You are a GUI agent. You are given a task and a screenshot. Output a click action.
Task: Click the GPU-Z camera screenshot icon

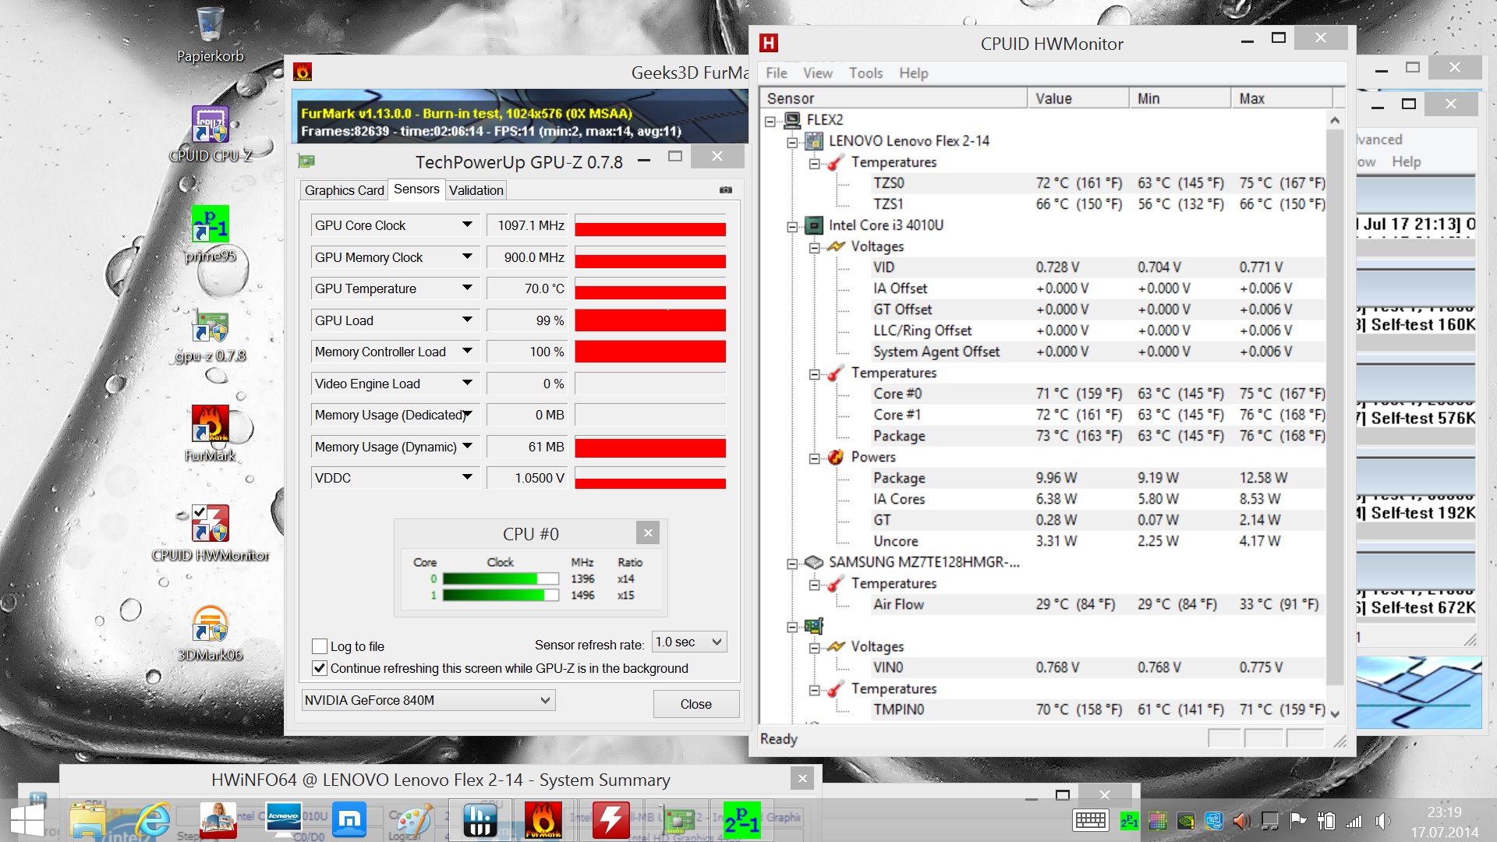coord(726,189)
